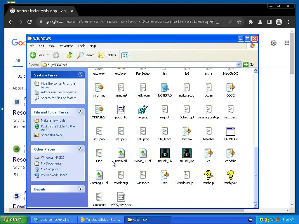Collapse the System Tasks panel
This screenshot has width=299, height=224.
(x=81, y=75)
